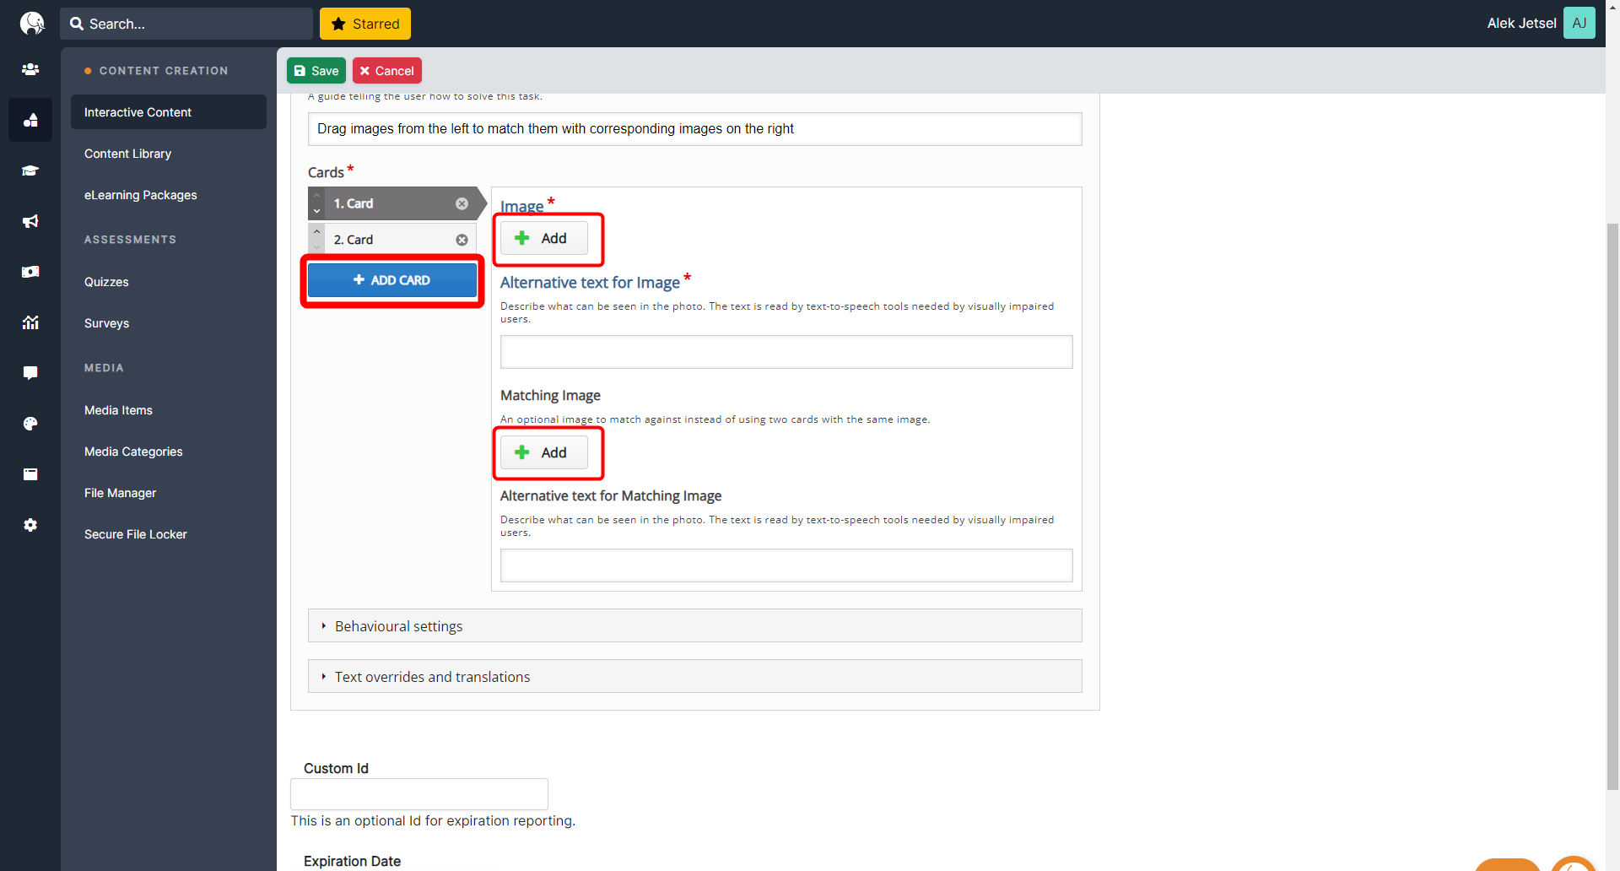Add a matching image
This screenshot has width=1620, height=871.
pyautogui.click(x=544, y=452)
